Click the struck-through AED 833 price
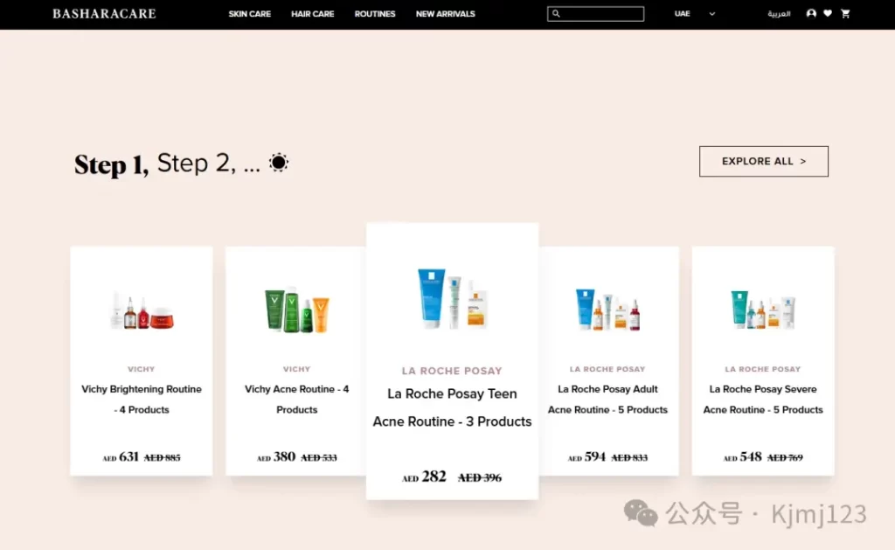 point(629,457)
